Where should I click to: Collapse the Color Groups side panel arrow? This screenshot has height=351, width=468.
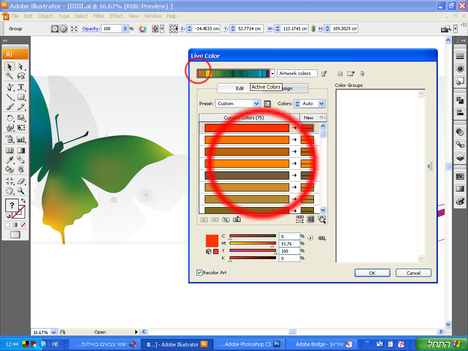pyautogui.click(x=429, y=166)
